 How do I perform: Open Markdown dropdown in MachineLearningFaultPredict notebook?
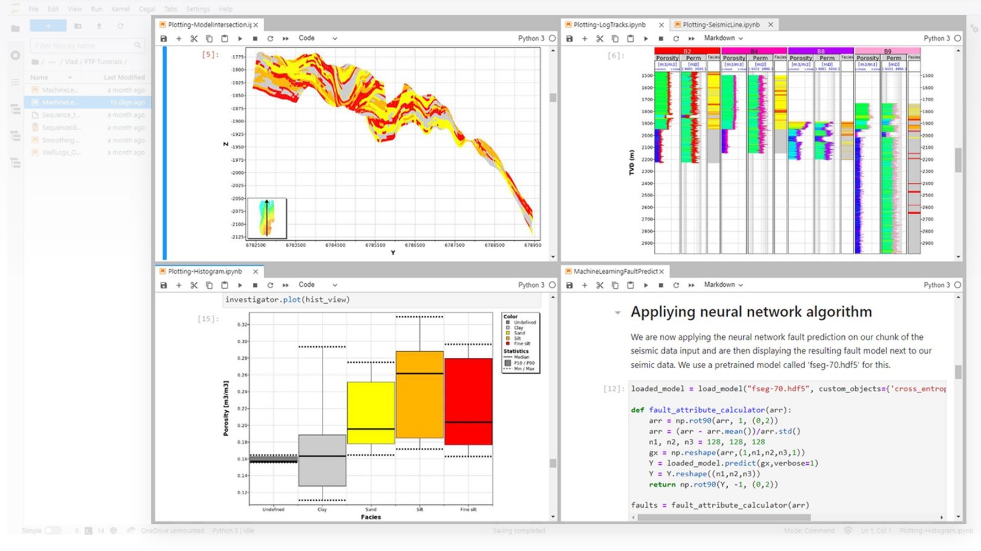(724, 285)
